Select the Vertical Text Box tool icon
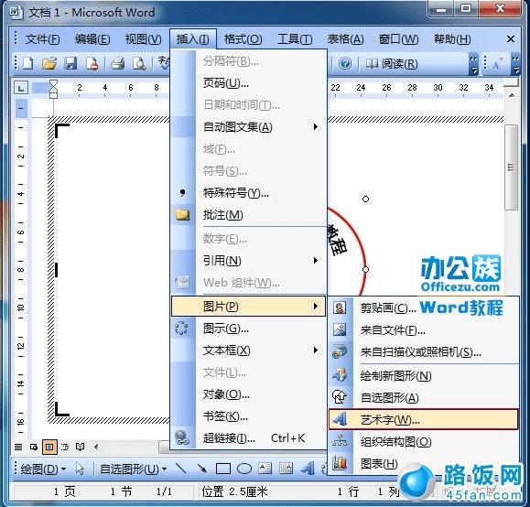This screenshot has width=530, height=507. (x=287, y=469)
